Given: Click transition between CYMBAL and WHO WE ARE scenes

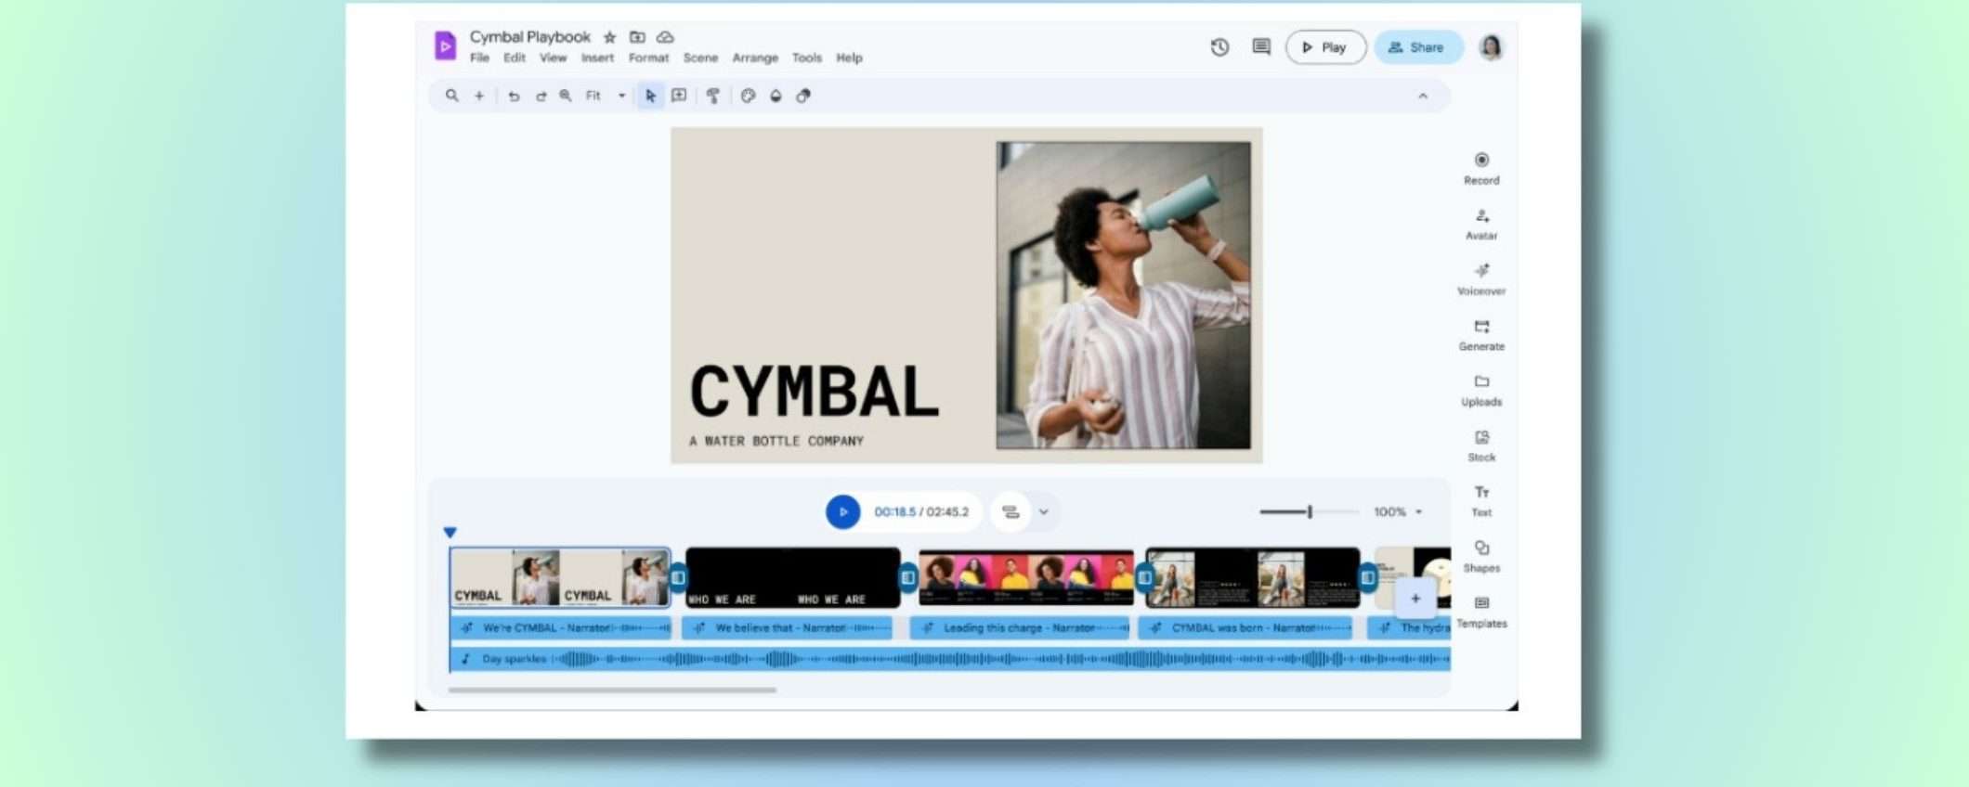Looking at the screenshot, I should 678,577.
